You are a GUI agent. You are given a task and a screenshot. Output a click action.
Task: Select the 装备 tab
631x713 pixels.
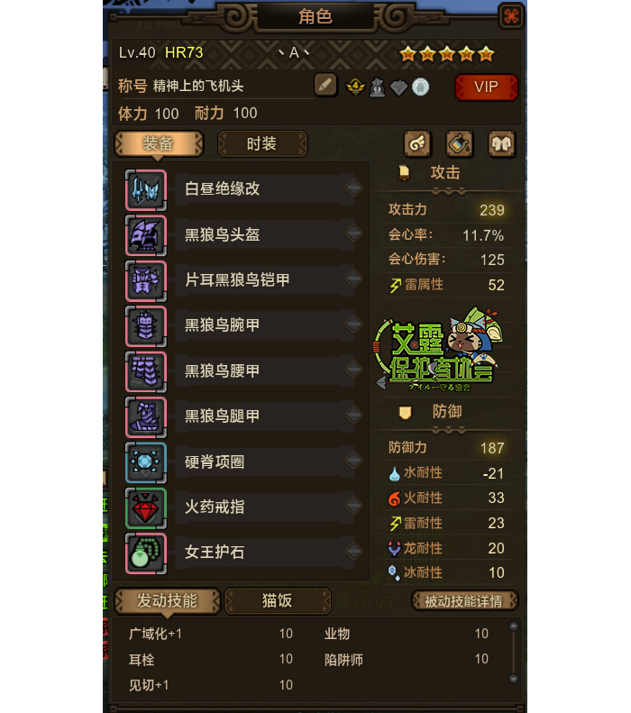[x=159, y=144]
